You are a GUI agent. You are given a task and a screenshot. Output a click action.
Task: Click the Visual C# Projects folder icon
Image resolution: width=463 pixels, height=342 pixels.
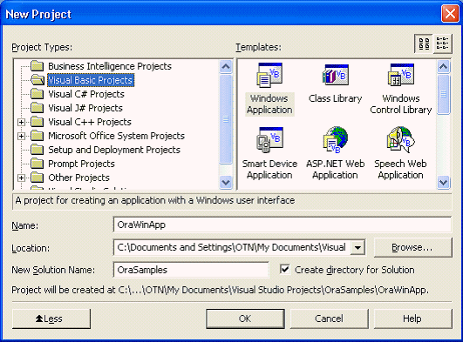tap(37, 94)
